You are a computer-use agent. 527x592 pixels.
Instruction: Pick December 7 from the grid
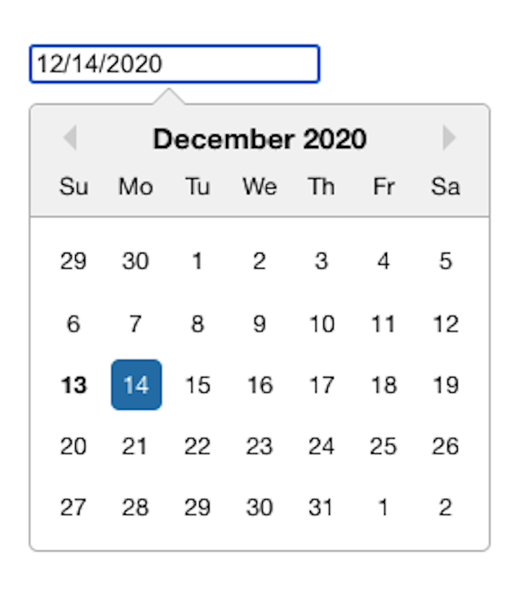pos(135,323)
